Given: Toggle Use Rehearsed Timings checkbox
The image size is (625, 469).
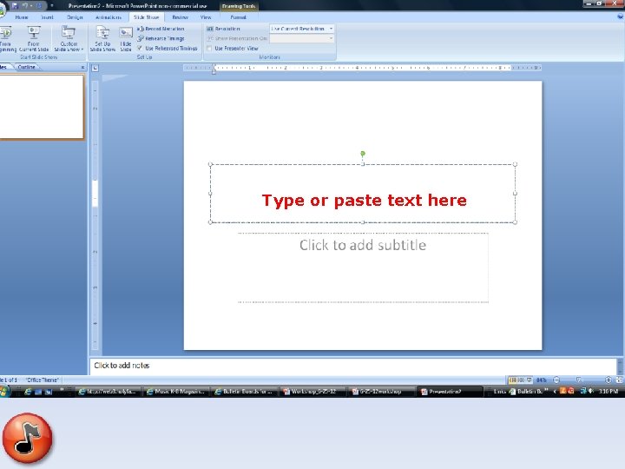Looking at the screenshot, I should tap(140, 48).
